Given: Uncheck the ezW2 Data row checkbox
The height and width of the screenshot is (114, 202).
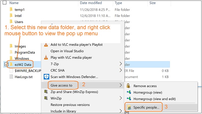Looking at the screenshot, I should tap(6, 64).
